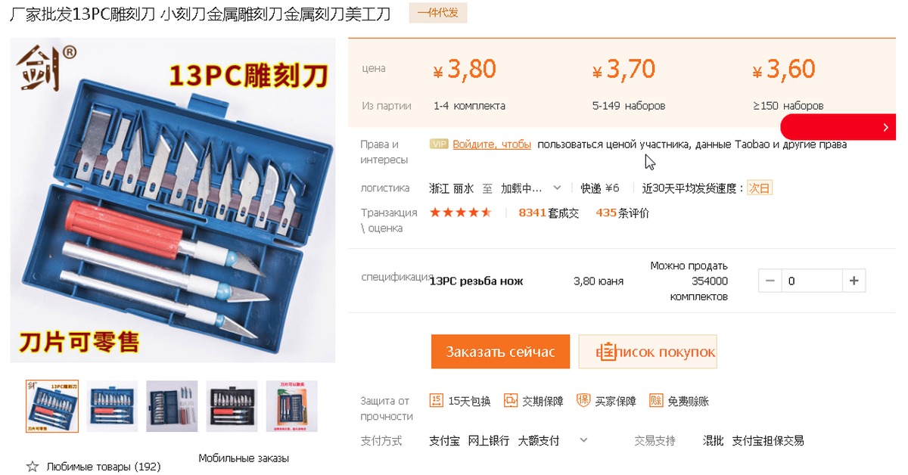Click the 15天包换 guarantee icon

click(436, 401)
